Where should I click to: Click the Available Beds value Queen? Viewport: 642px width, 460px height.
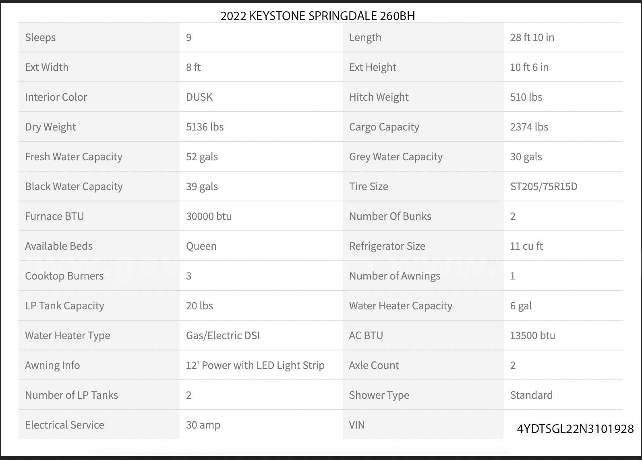point(201,246)
